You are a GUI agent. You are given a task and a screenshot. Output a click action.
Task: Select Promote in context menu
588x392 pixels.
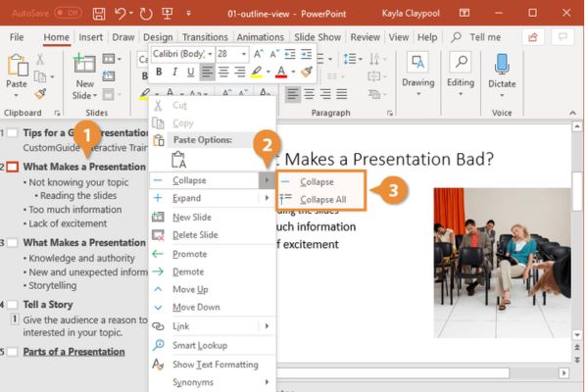coord(213,254)
